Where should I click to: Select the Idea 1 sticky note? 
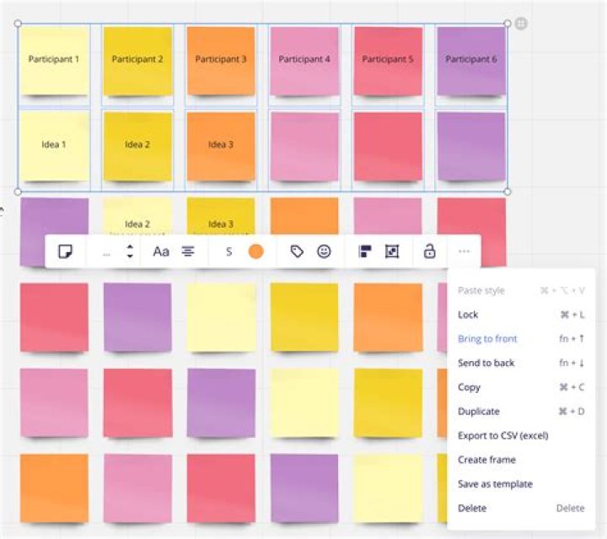click(54, 146)
